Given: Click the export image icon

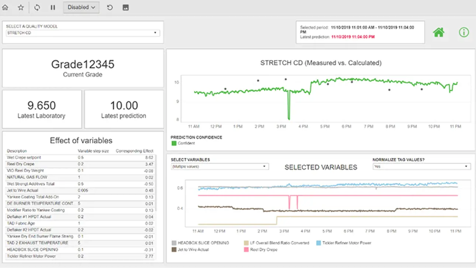Looking at the screenshot, I should tap(125, 7).
